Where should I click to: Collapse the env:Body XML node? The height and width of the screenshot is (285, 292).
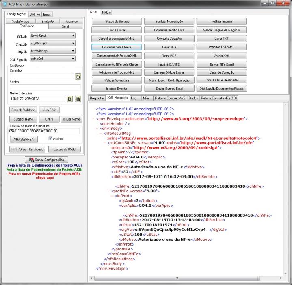[x=97, y=129]
